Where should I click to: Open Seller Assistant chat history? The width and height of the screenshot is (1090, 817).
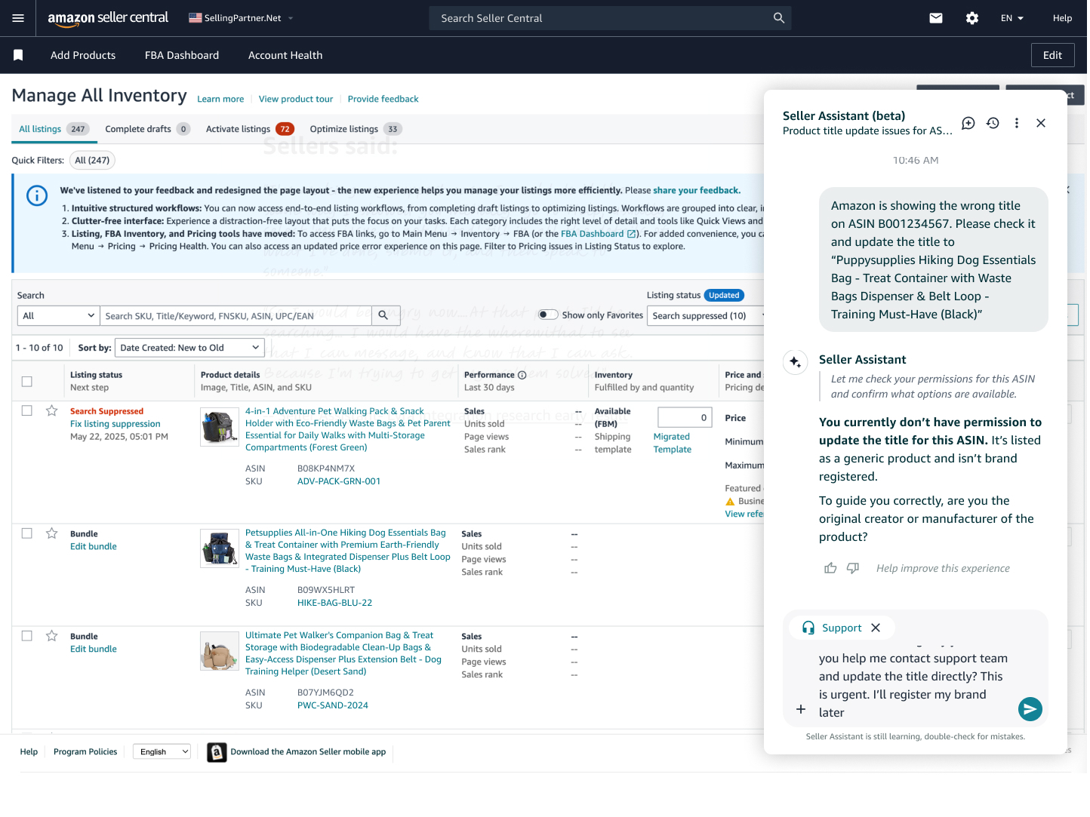tap(993, 123)
